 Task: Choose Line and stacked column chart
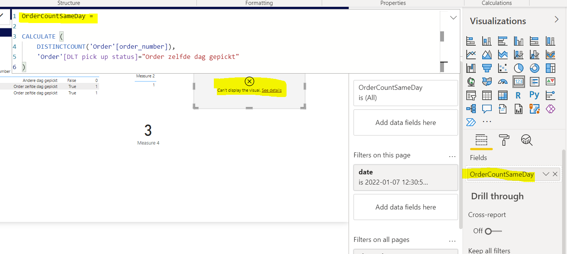click(519, 54)
